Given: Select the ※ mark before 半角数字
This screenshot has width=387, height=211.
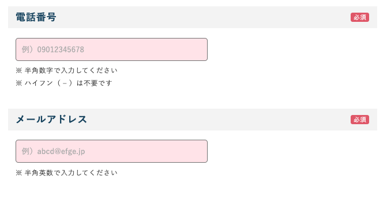Looking at the screenshot, I should pyautogui.click(x=19, y=71).
